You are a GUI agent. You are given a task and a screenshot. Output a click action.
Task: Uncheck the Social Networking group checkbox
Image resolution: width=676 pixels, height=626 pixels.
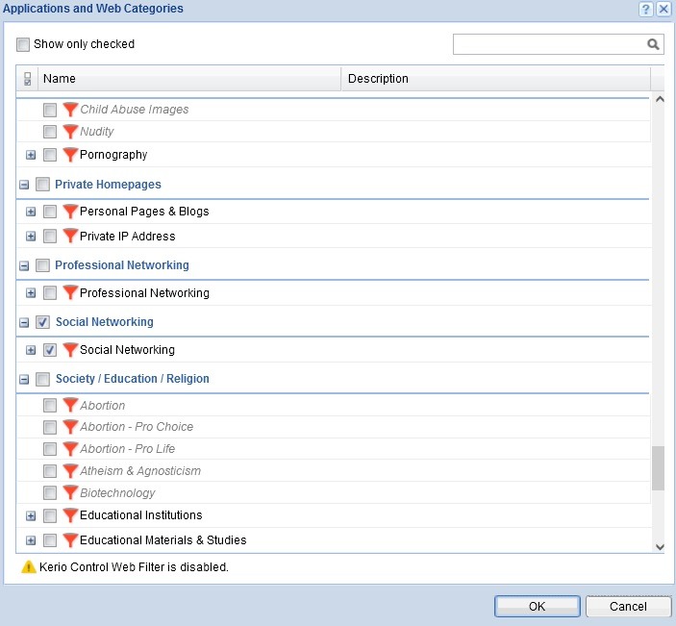[42, 322]
